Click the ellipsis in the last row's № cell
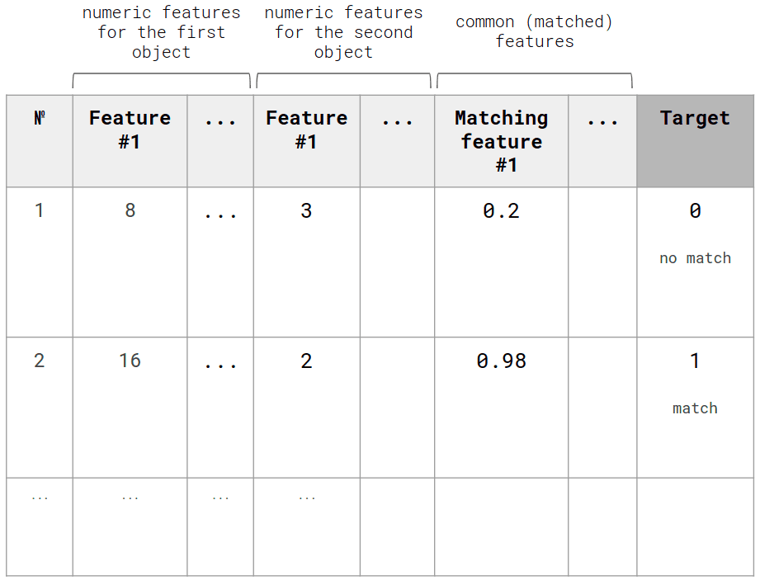The image size is (760, 580). pyautogui.click(x=40, y=497)
